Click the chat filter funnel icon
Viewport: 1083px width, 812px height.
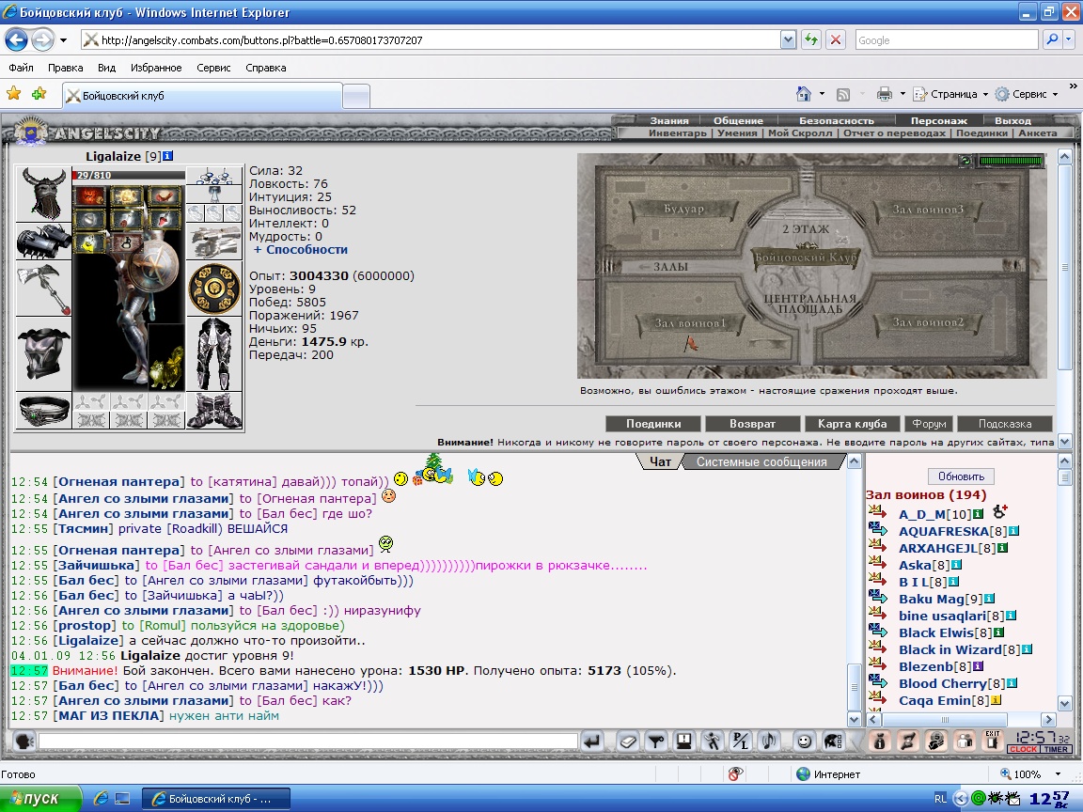point(656,742)
